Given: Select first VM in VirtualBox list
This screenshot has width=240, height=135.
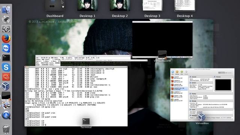Looking at the screenshot, I should [x=179, y=78].
